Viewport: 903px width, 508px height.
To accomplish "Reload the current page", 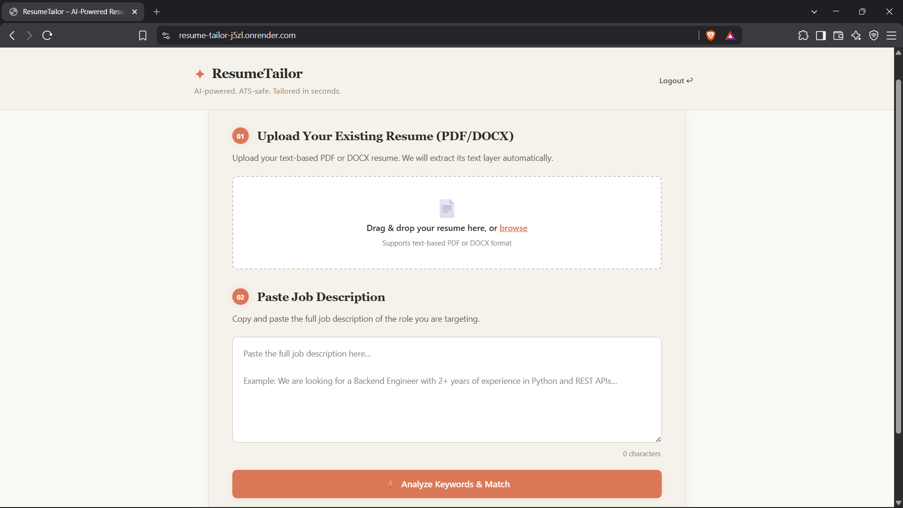I will point(47,35).
